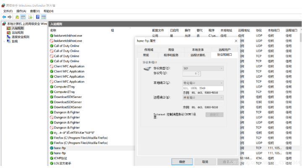Switch to the 程序和服务 tab

tap(171, 55)
